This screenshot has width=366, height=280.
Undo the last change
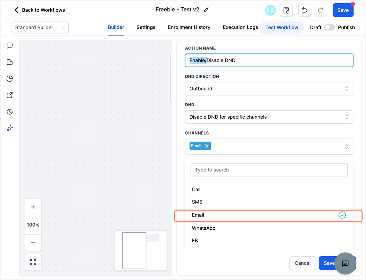point(304,10)
